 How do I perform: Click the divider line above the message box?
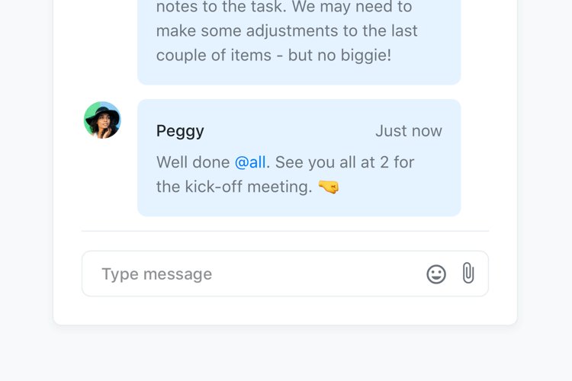[285, 231]
